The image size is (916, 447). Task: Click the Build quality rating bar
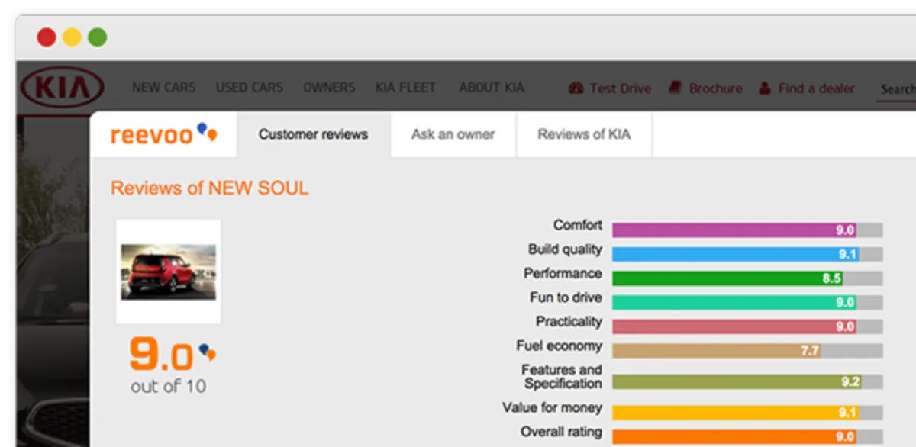click(747, 254)
